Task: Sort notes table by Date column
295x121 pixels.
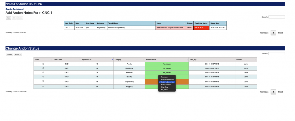Action: pyautogui.click(x=79, y=23)
